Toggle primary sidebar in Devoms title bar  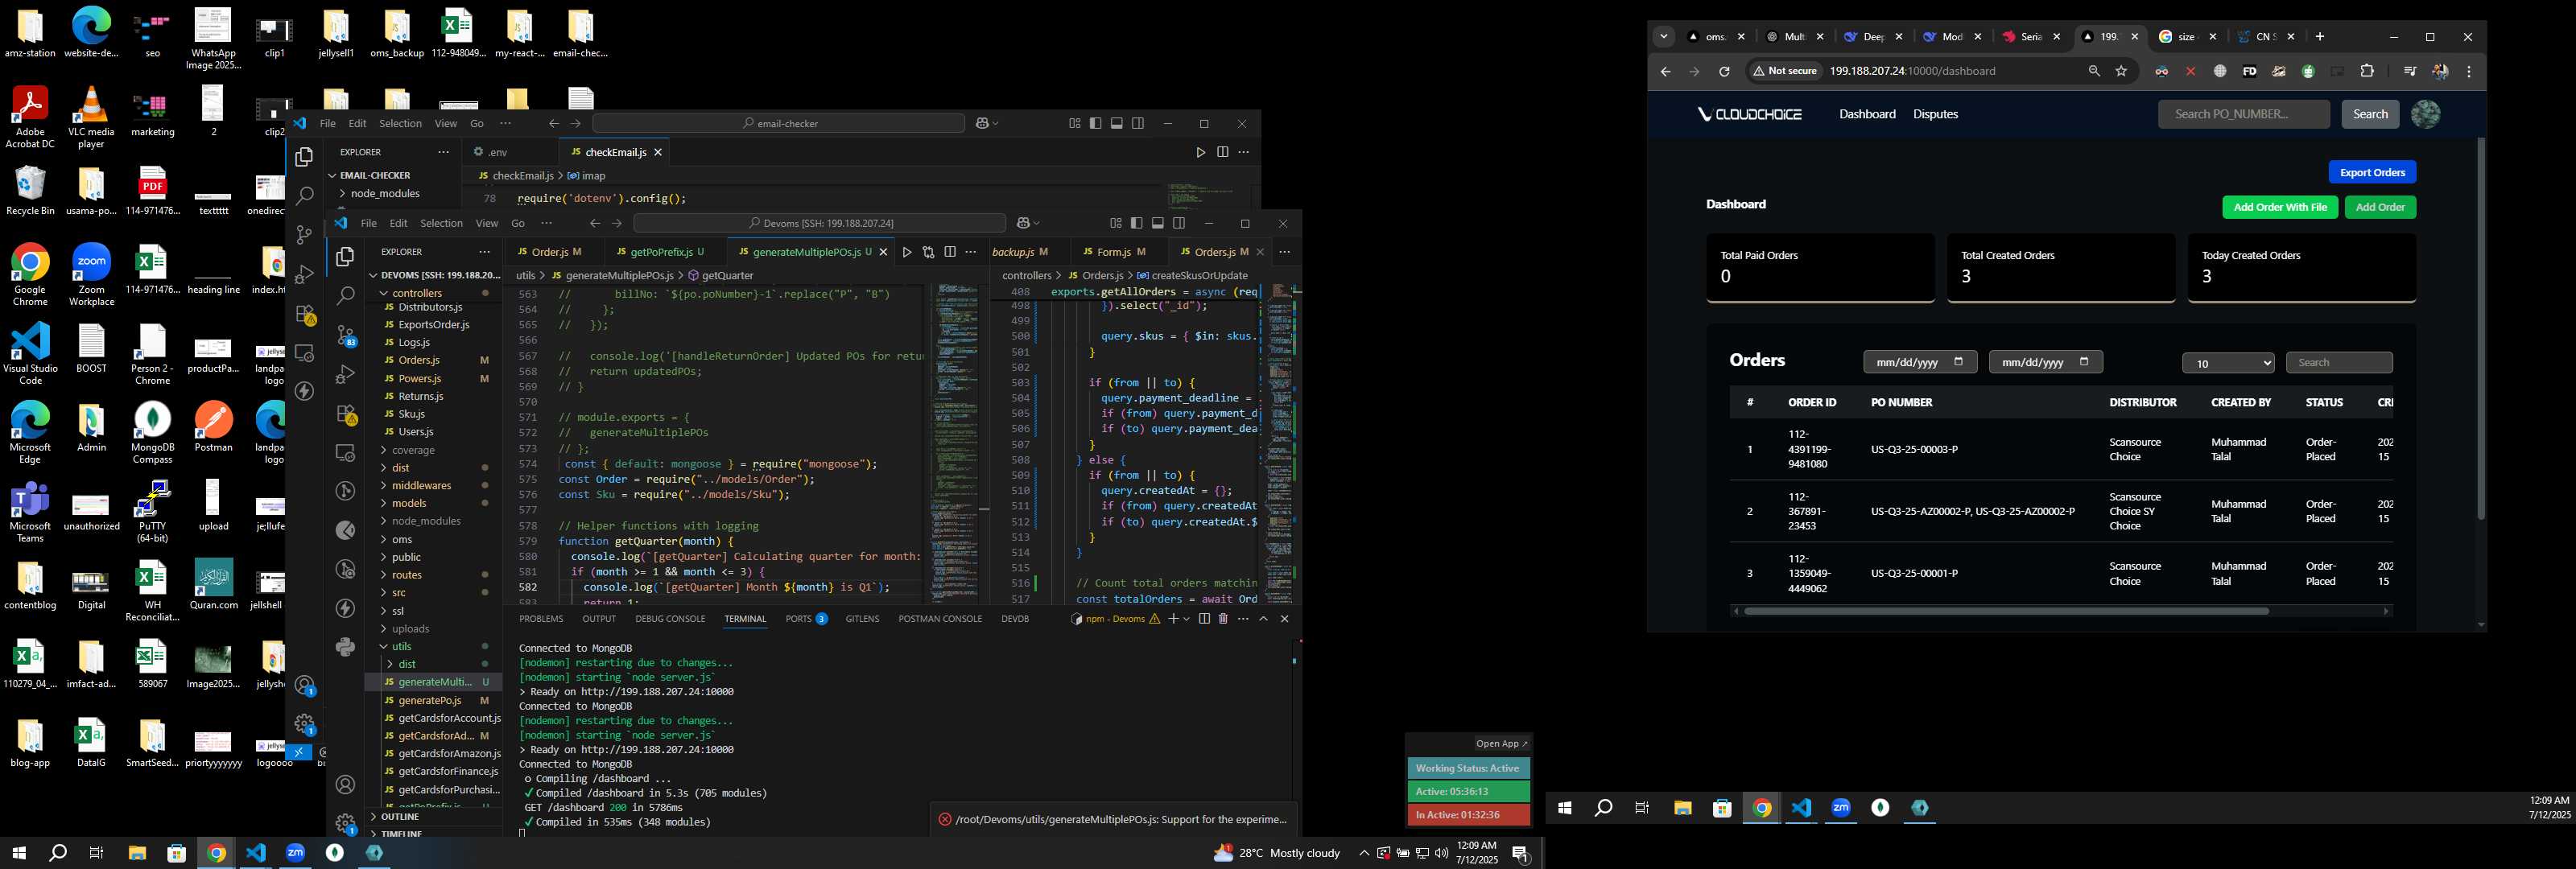(x=1137, y=223)
